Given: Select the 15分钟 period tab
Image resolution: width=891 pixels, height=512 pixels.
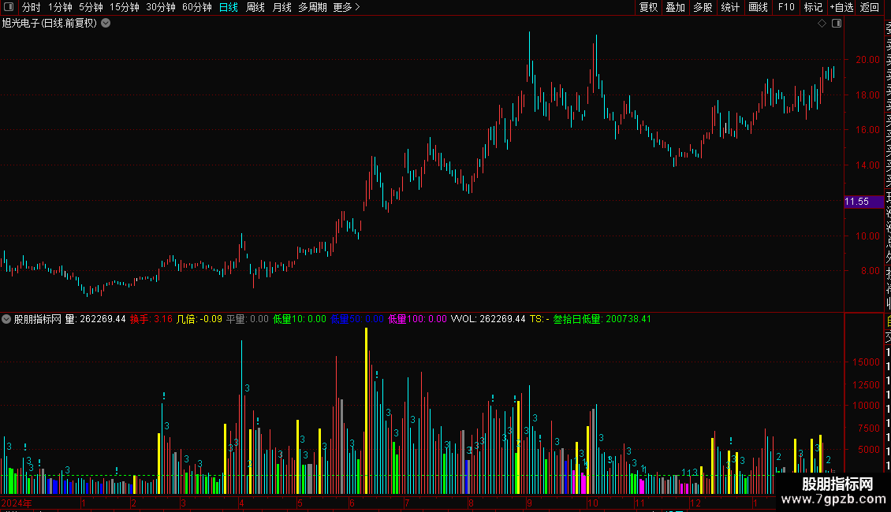Looking at the screenshot, I should pyautogui.click(x=124, y=7).
